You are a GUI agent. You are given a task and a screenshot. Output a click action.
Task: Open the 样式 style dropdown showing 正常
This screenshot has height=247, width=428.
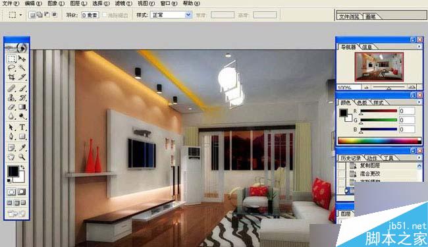click(x=171, y=14)
